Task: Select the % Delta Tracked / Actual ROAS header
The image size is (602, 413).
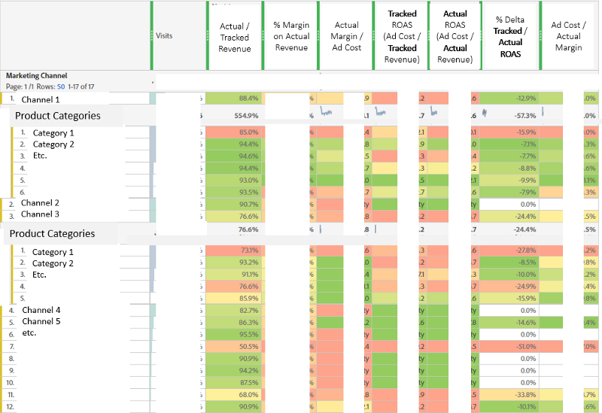Action: pos(510,36)
